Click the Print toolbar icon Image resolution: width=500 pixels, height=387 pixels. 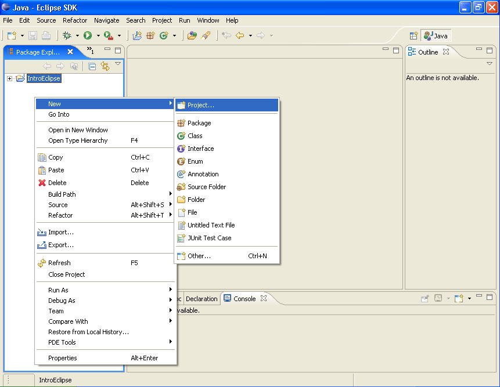(46, 35)
